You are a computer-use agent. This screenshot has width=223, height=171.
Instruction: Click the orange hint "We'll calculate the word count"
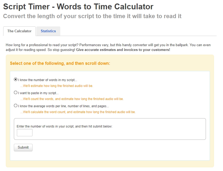pyautogui.click(x=78, y=112)
